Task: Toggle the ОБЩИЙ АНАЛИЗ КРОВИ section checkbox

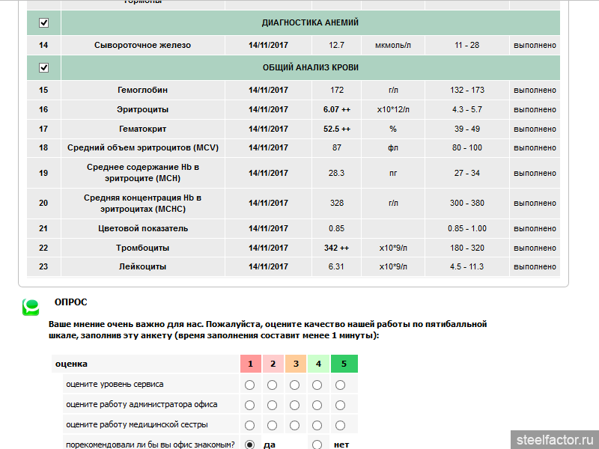Action: (x=44, y=67)
